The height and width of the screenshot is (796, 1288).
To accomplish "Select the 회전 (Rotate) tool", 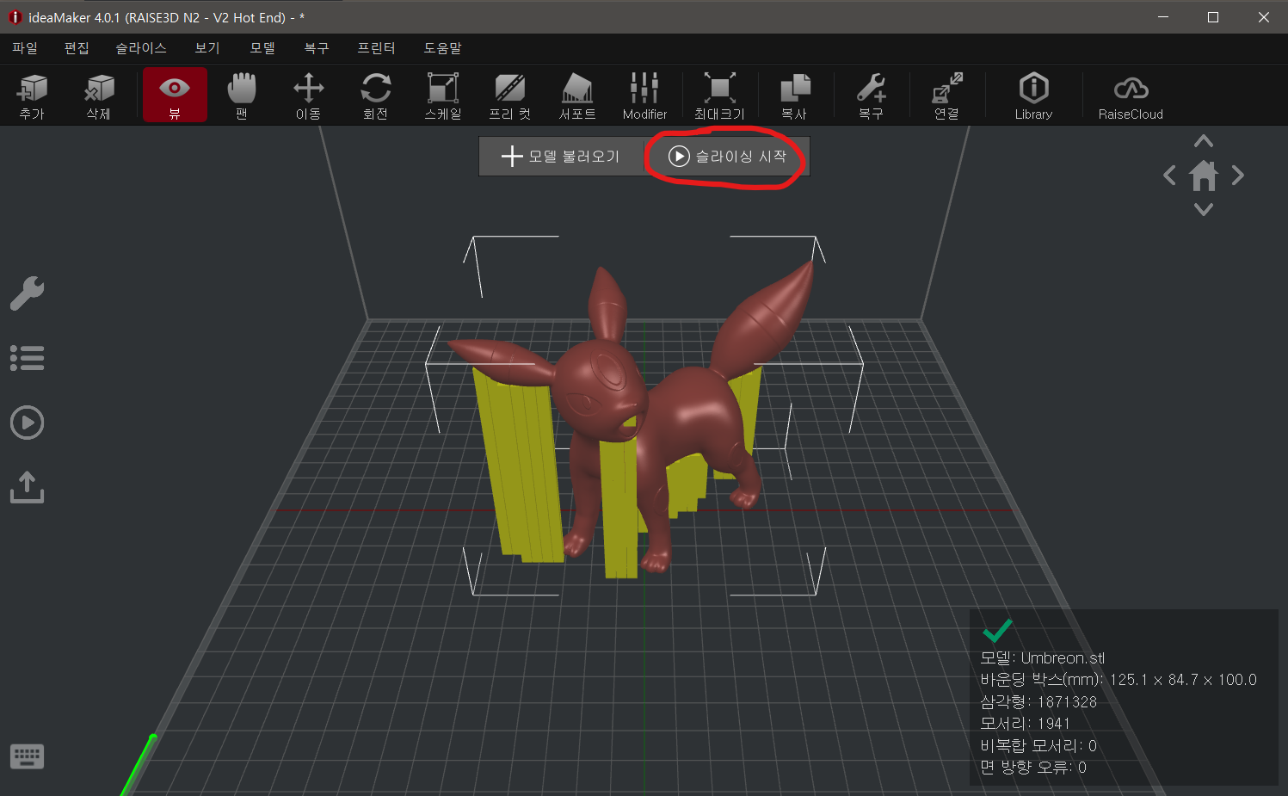I will pyautogui.click(x=376, y=96).
